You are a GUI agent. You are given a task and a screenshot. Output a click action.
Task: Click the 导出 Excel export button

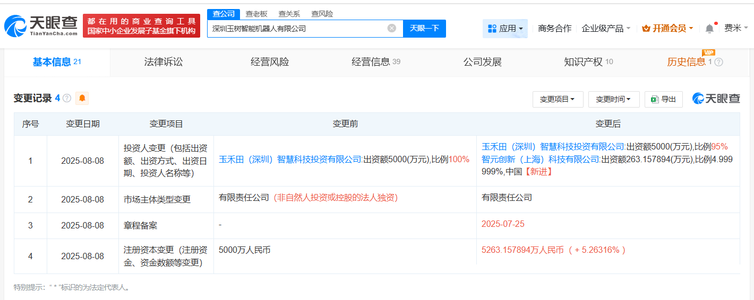click(x=663, y=99)
